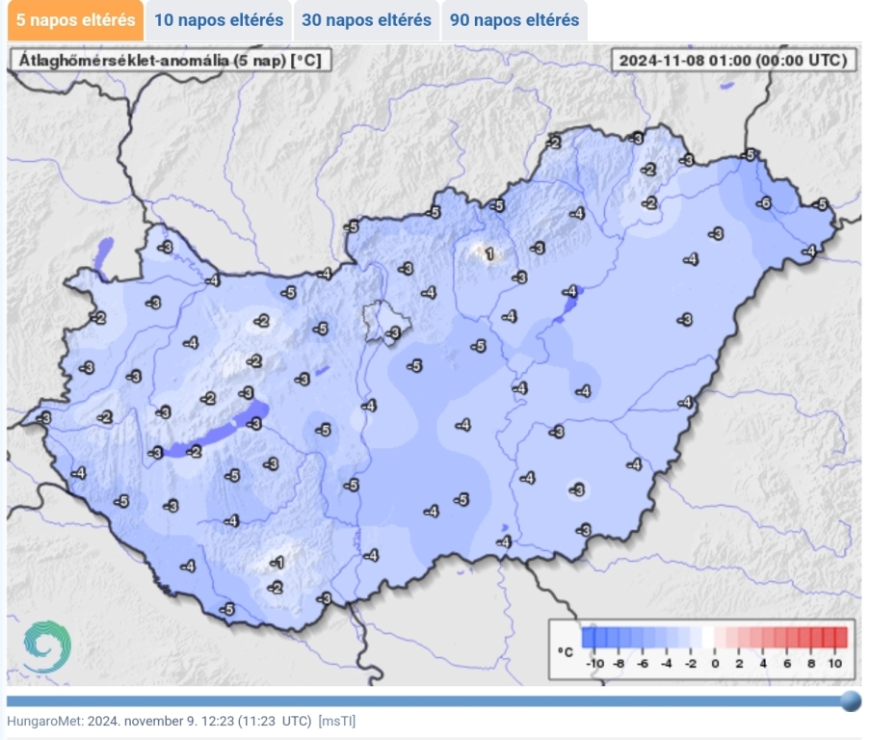The image size is (870, 740).
Task: Switch to the 5 napos eltérés tab
Action: point(75,20)
